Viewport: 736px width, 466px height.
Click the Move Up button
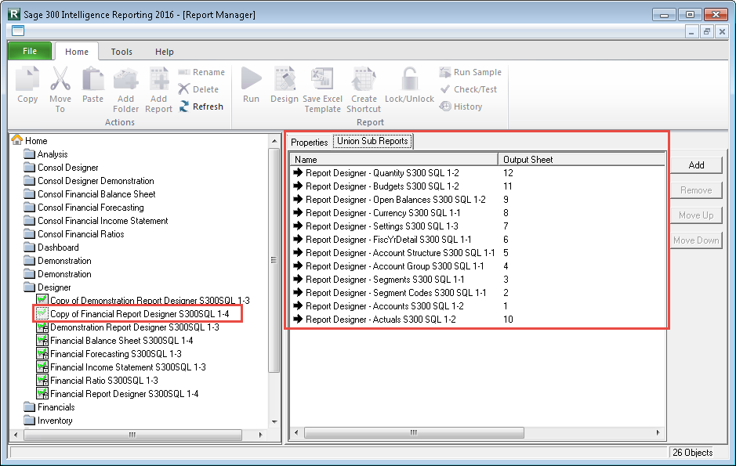click(696, 215)
